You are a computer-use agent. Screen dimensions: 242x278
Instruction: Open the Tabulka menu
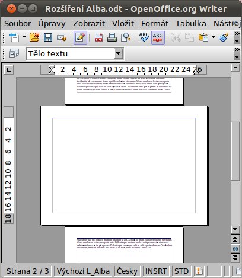pos(190,24)
